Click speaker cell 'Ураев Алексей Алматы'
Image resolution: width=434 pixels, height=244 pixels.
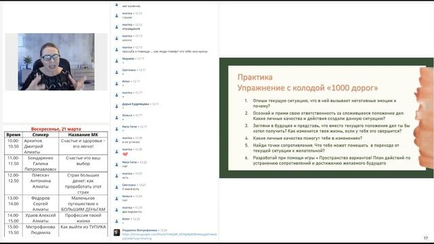tap(41, 218)
